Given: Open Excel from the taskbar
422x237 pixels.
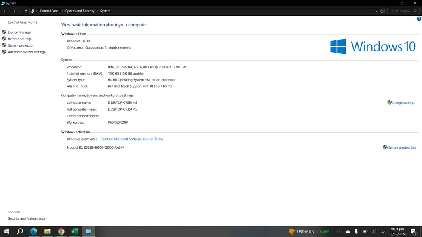Looking at the screenshot, I should pyautogui.click(x=74, y=231).
